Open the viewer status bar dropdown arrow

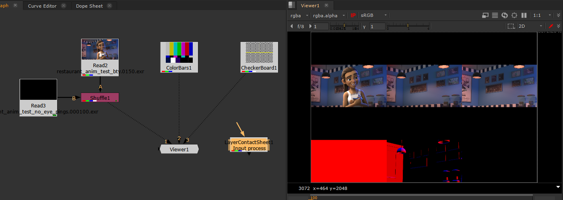click(558, 187)
